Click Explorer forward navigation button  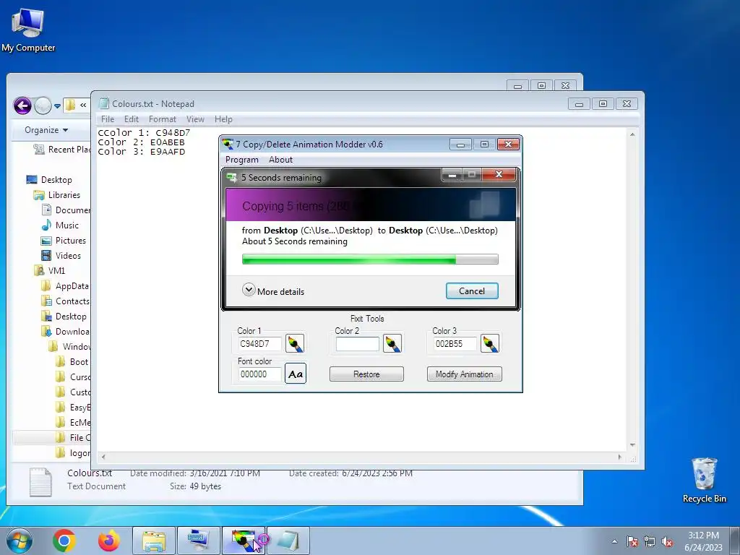tap(43, 106)
